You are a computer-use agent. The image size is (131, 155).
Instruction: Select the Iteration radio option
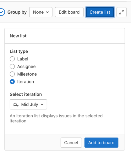(12, 82)
